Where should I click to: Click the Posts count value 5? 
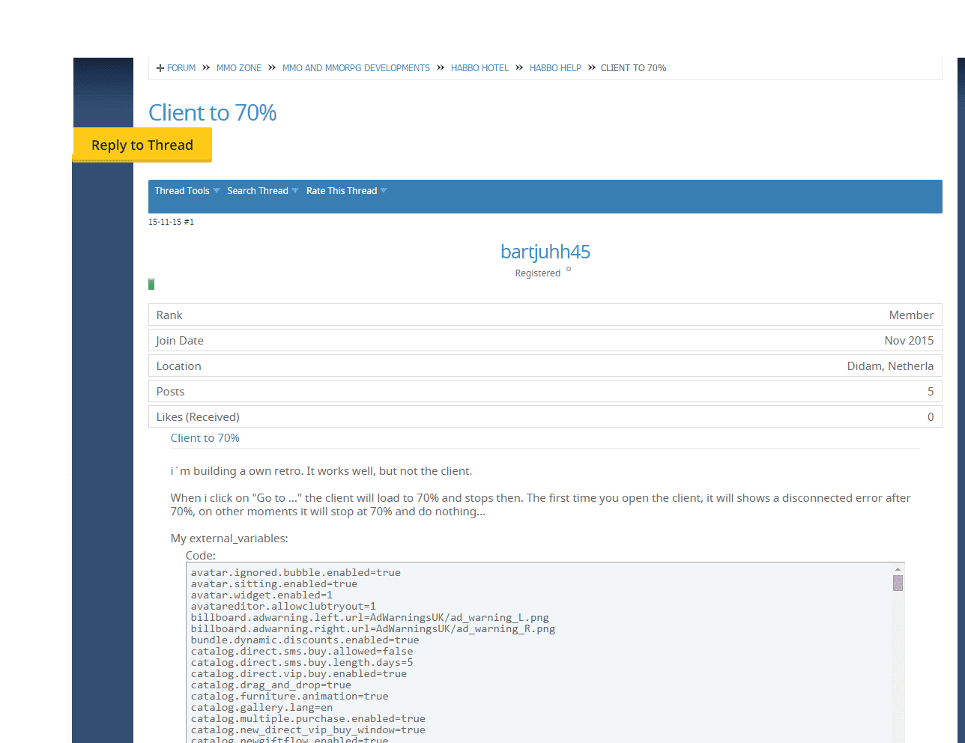tap(931, 392)
